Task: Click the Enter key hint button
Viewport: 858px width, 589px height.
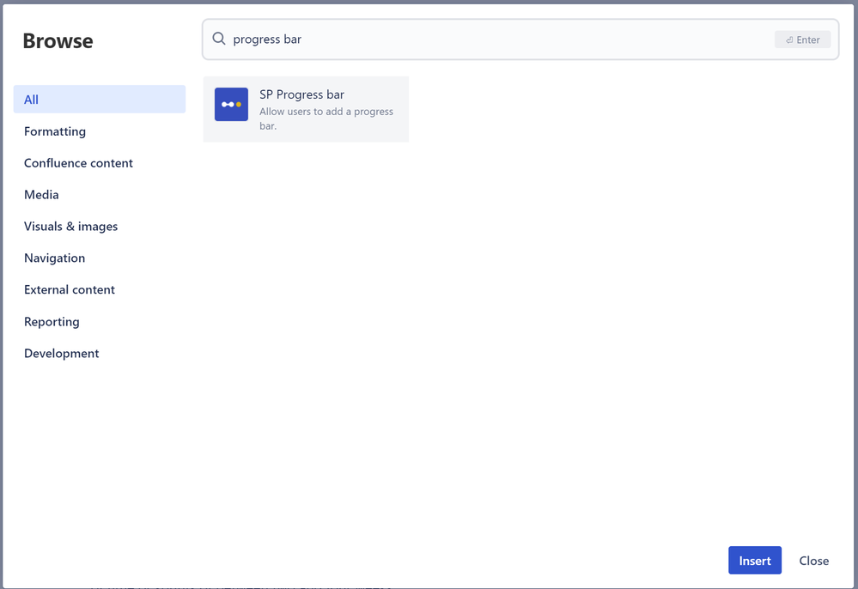Action: pos(802,39)
